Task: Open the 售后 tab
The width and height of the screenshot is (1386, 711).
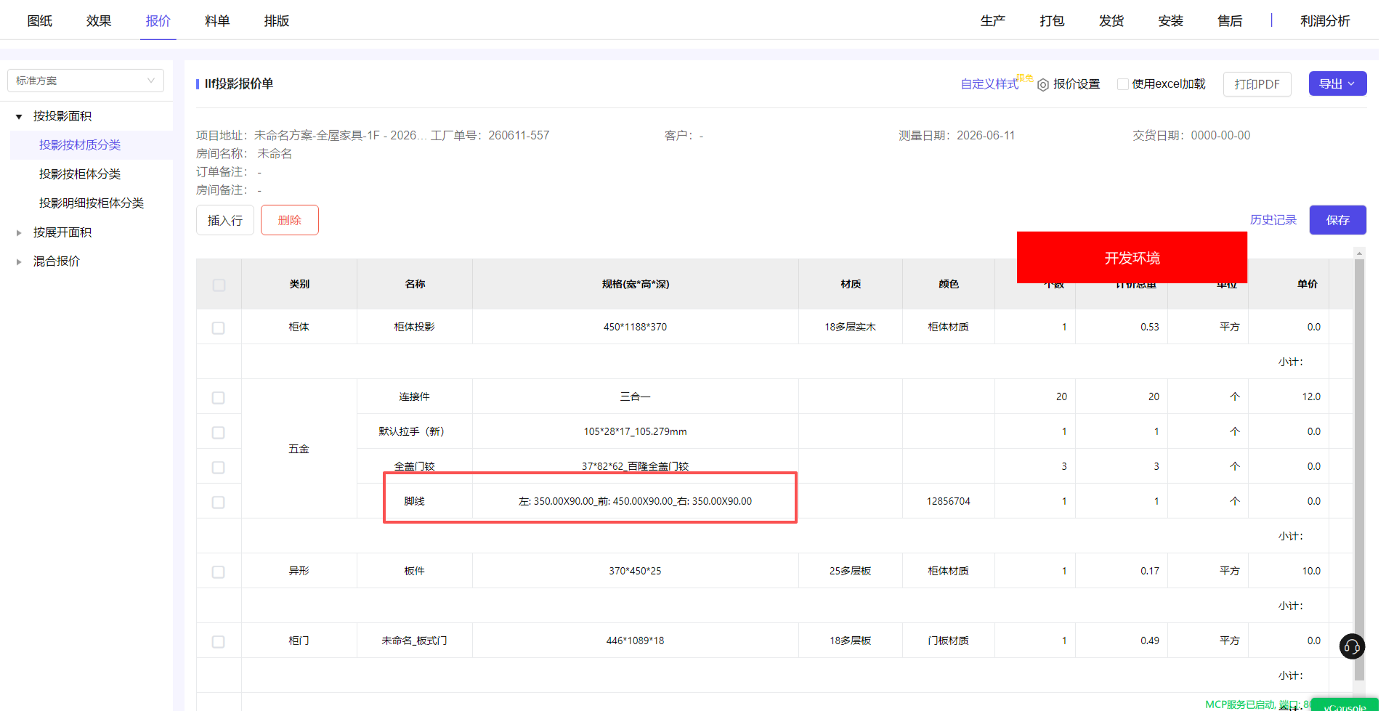Action: [x=1230, y=21]
